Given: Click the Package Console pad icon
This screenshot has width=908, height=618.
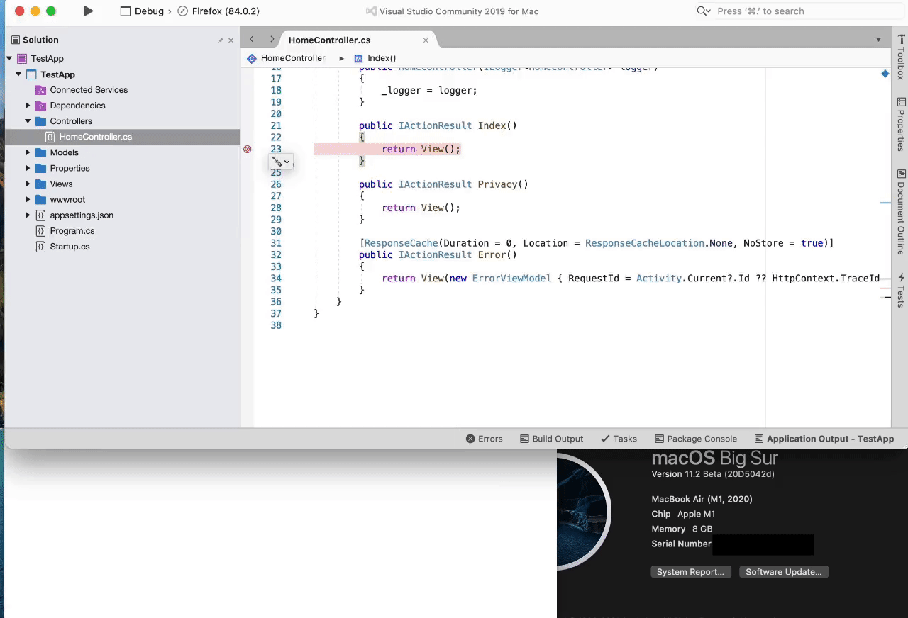Looking at the screenshot, I should [660, 439].
